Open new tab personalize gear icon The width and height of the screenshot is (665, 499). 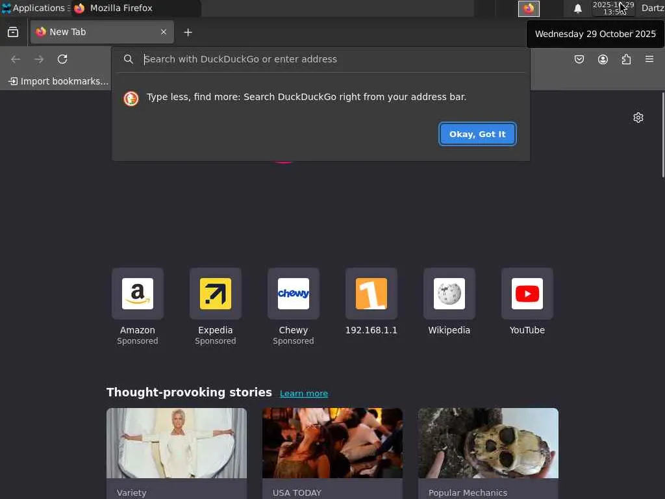[x=638, y=118]
